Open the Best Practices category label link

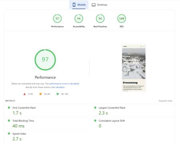(x=100, y=26)
